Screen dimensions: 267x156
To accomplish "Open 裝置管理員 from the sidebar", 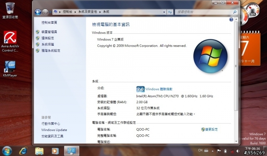I will coord(49,32).
